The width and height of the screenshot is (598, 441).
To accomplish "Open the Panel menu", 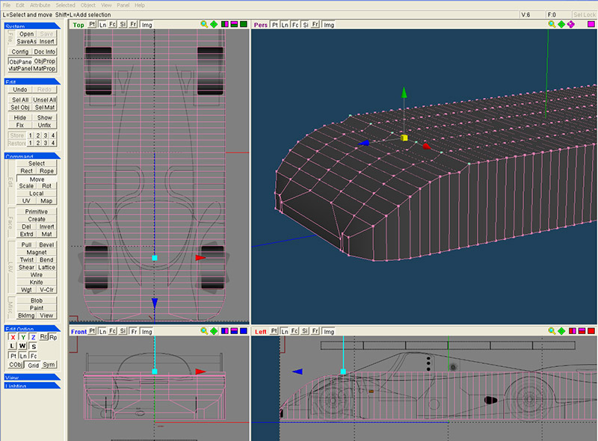I will (x=123, y=5).
